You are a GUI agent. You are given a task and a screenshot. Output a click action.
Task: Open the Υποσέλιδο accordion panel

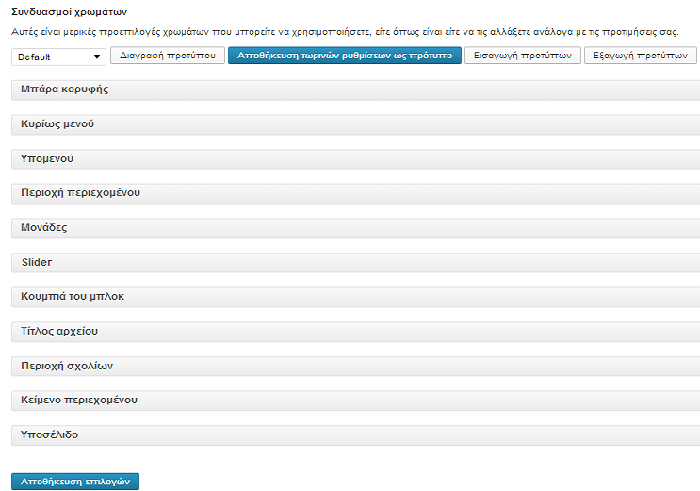[356, 435]
